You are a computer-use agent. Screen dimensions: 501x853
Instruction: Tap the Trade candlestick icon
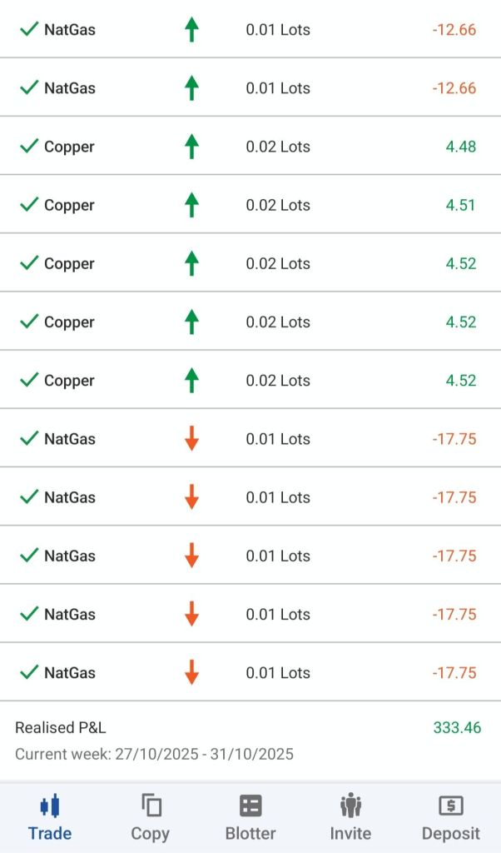[x=50, y=806]
